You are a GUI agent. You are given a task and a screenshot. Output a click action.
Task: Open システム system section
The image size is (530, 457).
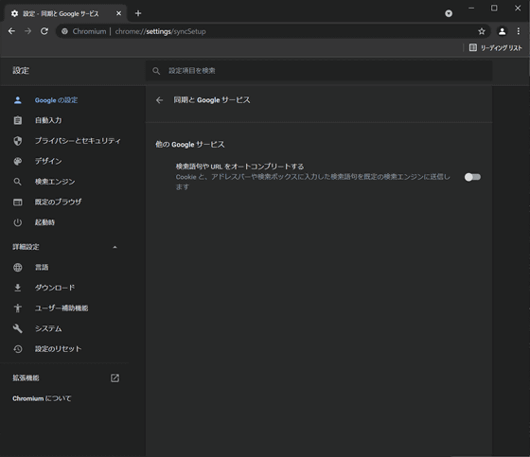click(48, 328)
